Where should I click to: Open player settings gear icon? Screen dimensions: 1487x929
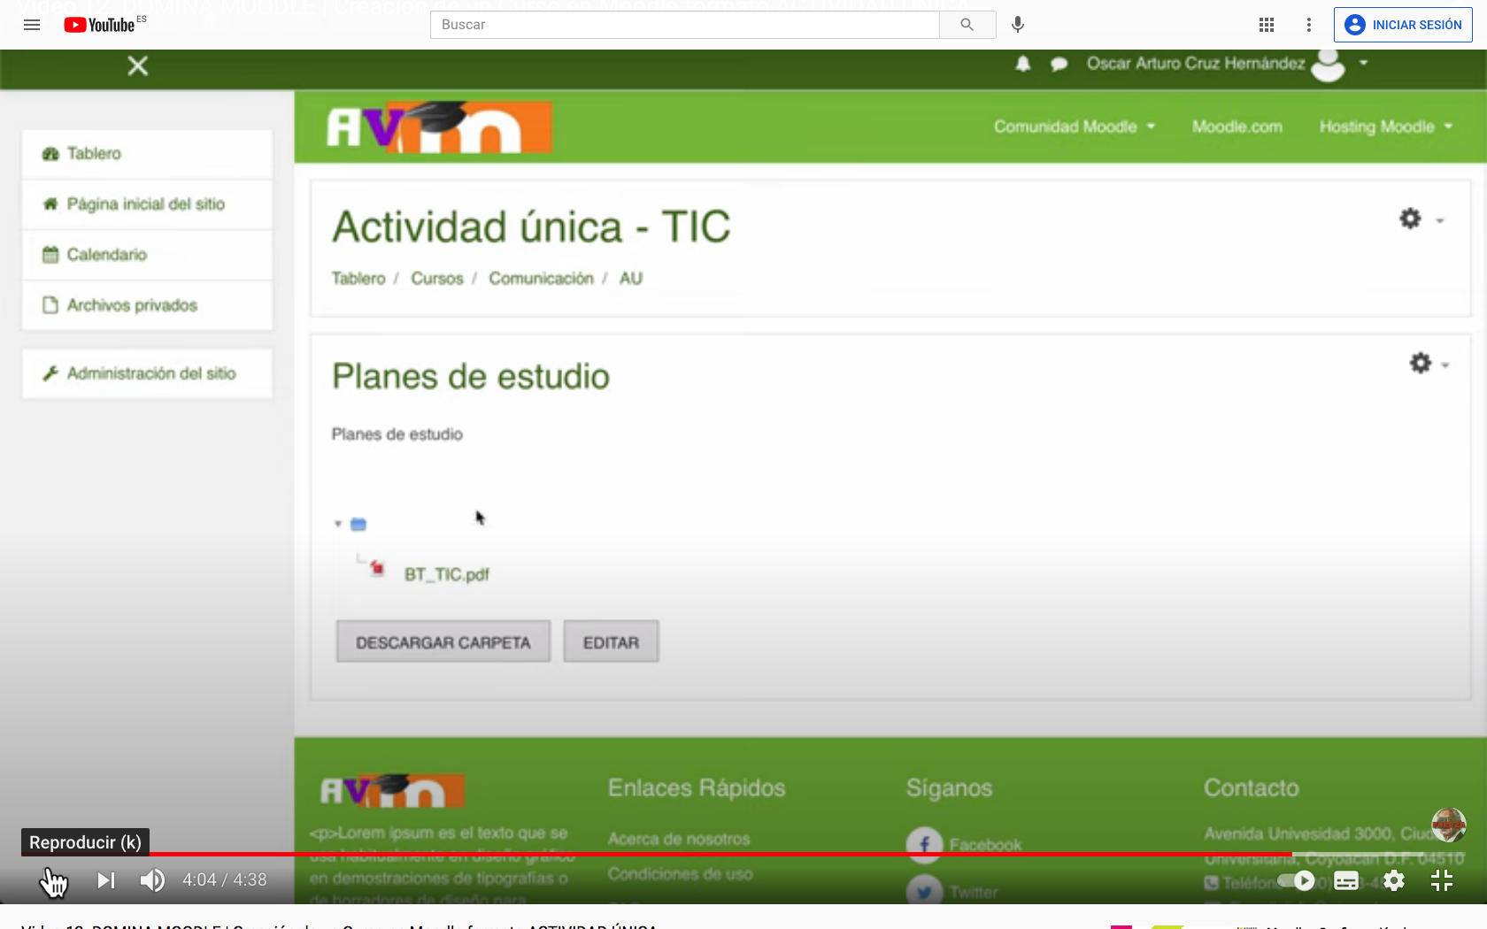click(1394, 880)
